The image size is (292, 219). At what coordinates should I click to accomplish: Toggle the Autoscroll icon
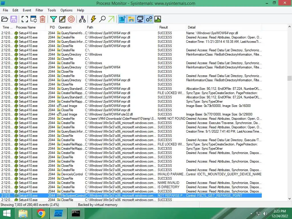coord(34,19)
